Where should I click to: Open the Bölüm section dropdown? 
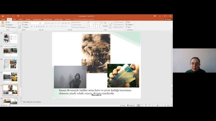pyautogui.click(x=26, y=27)
